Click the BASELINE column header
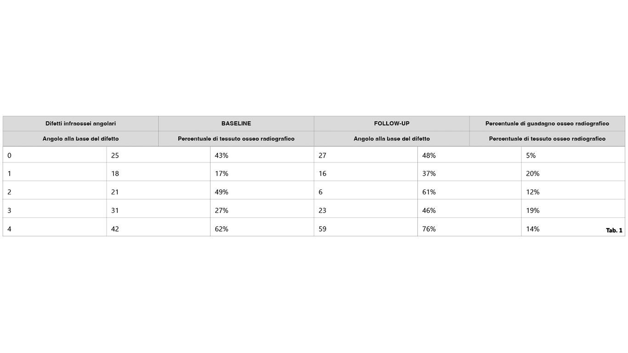This screenshot has height=353, width=628. [236, 124]
